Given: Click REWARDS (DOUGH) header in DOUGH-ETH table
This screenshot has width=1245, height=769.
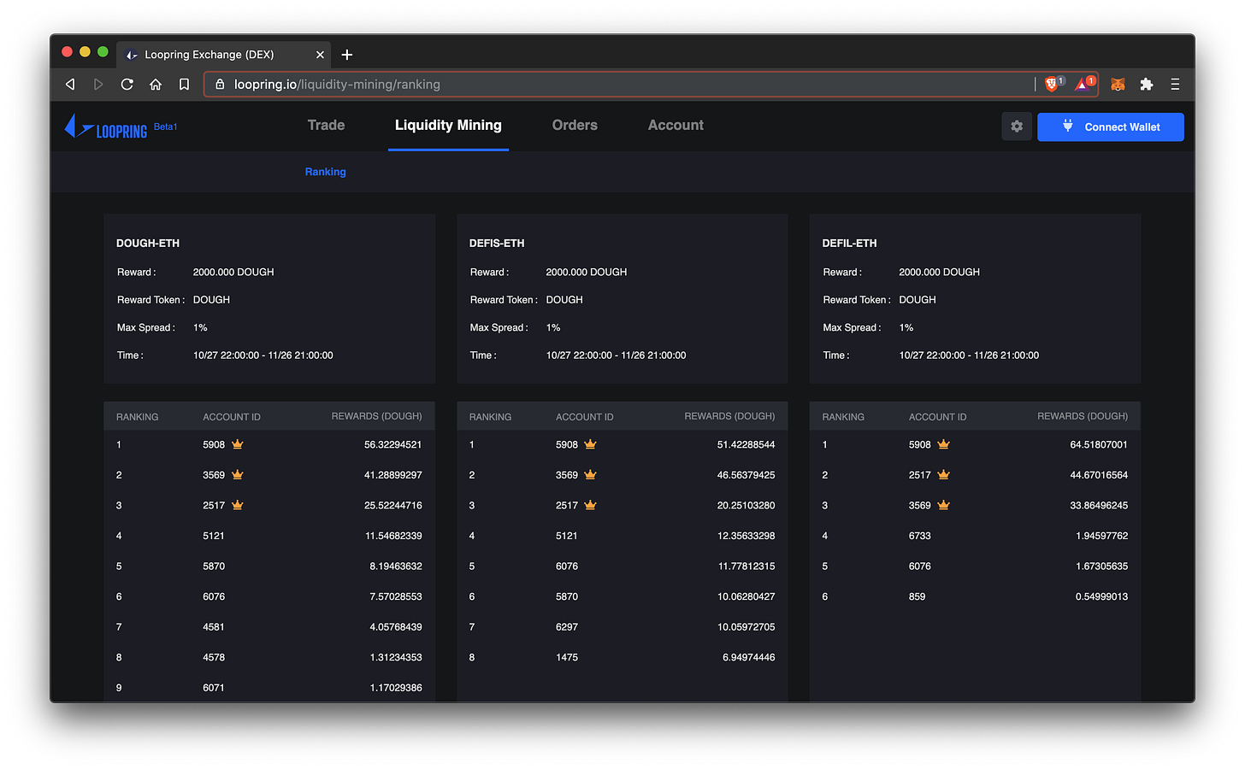Looking at the screenshot, I should click(377, 416).
